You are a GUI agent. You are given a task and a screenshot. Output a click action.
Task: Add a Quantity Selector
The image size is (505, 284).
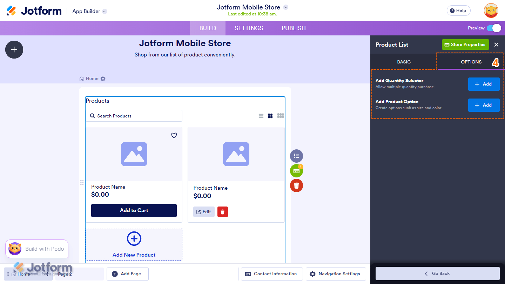[484, 84]
